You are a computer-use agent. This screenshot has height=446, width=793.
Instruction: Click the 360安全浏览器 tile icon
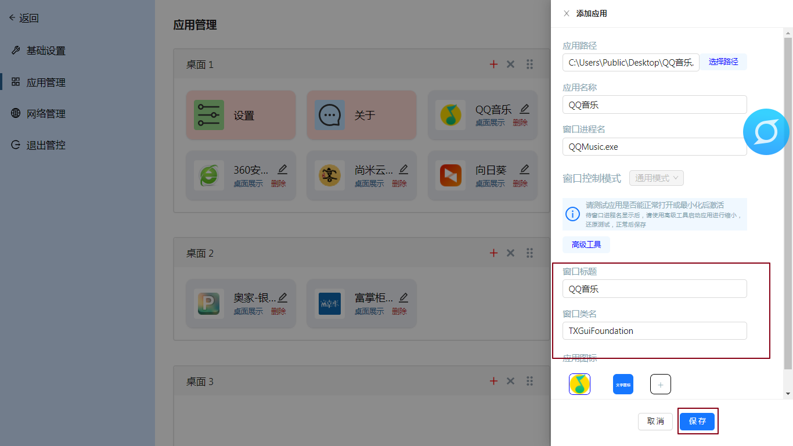click(209, 175)
